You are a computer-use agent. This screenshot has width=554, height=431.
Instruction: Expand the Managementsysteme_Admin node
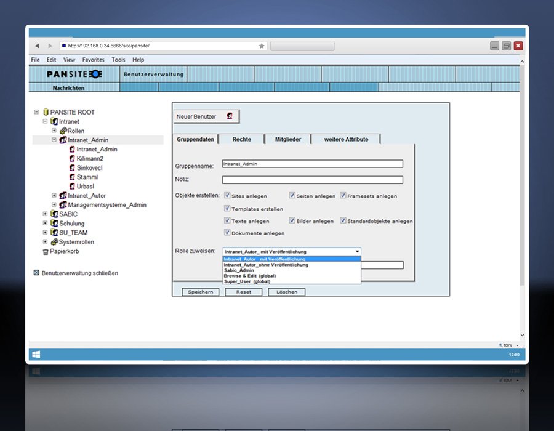coord(54,204)
